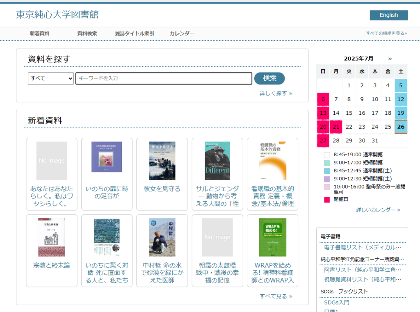The image size is (420, 312).
Task: Expand すべての機能を見る link
Action: (x=386, y=34)
